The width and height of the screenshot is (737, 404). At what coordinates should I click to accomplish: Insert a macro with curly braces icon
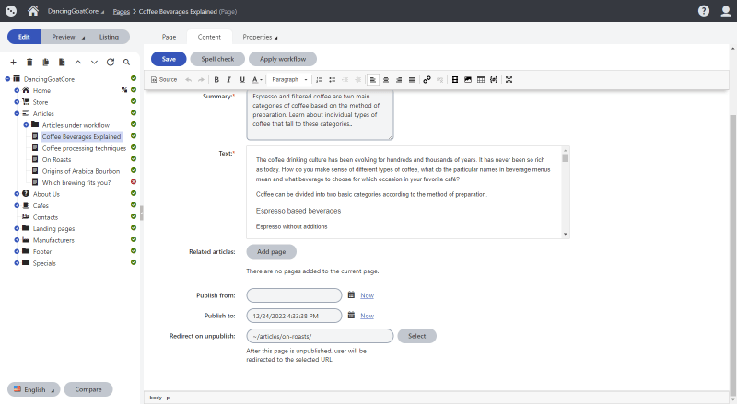point(494,80)
